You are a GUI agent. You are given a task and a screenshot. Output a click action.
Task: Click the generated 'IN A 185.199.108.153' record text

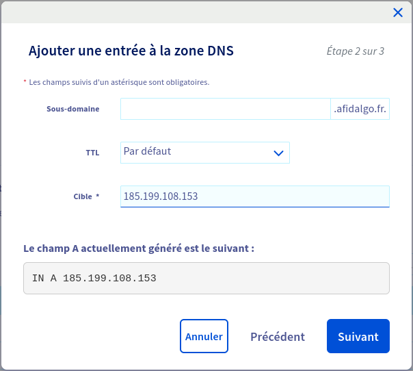pyautogui.click(x=94, y=278)
